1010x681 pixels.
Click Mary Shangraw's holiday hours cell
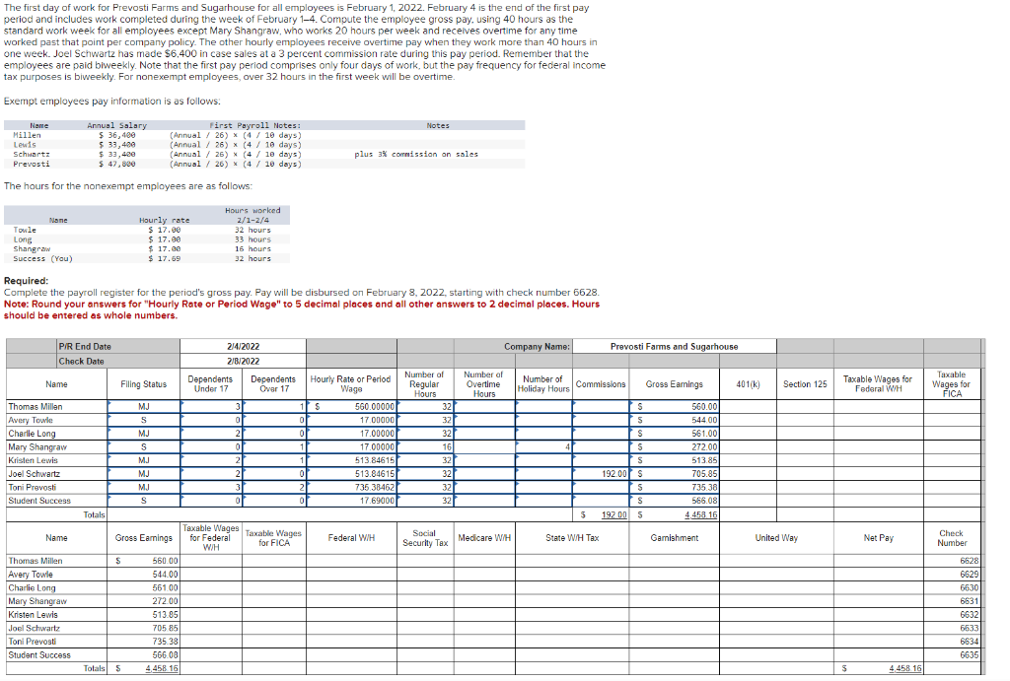(543, 447)
